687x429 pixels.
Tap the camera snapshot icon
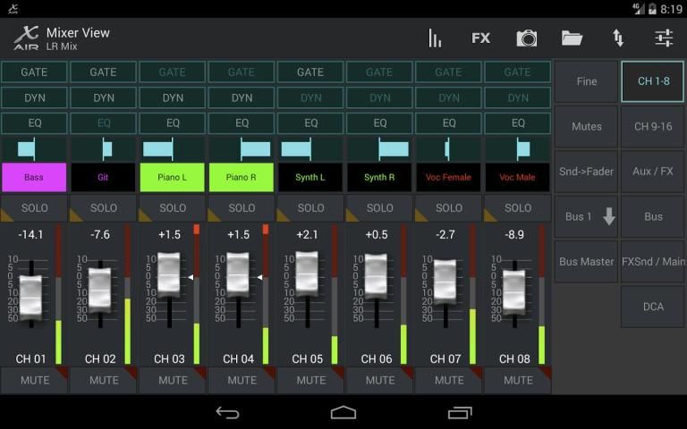(x=527, y=38)
